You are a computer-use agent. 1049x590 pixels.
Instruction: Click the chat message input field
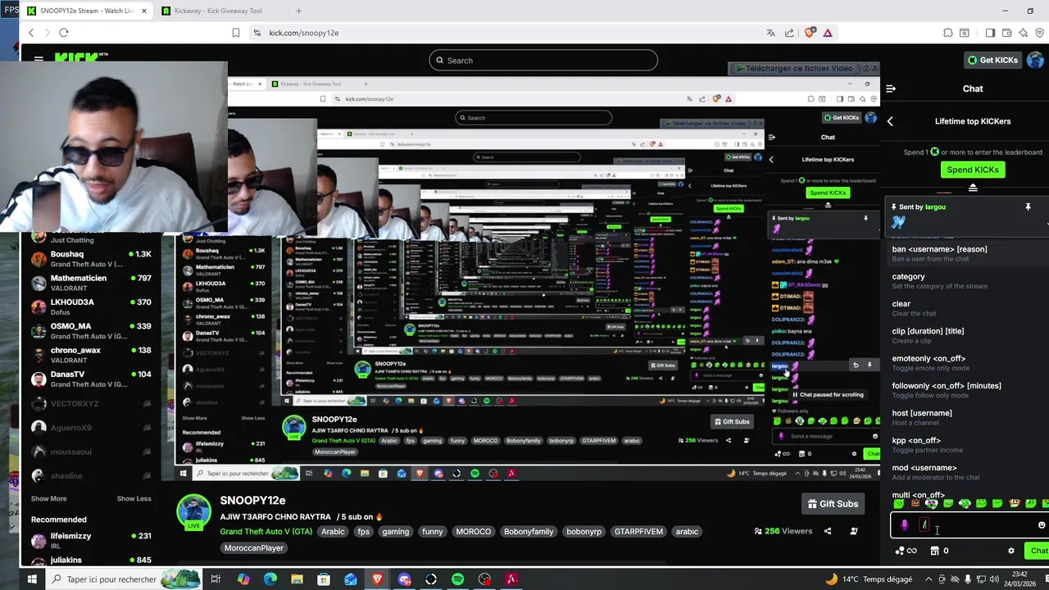click(x=970, y=525)
